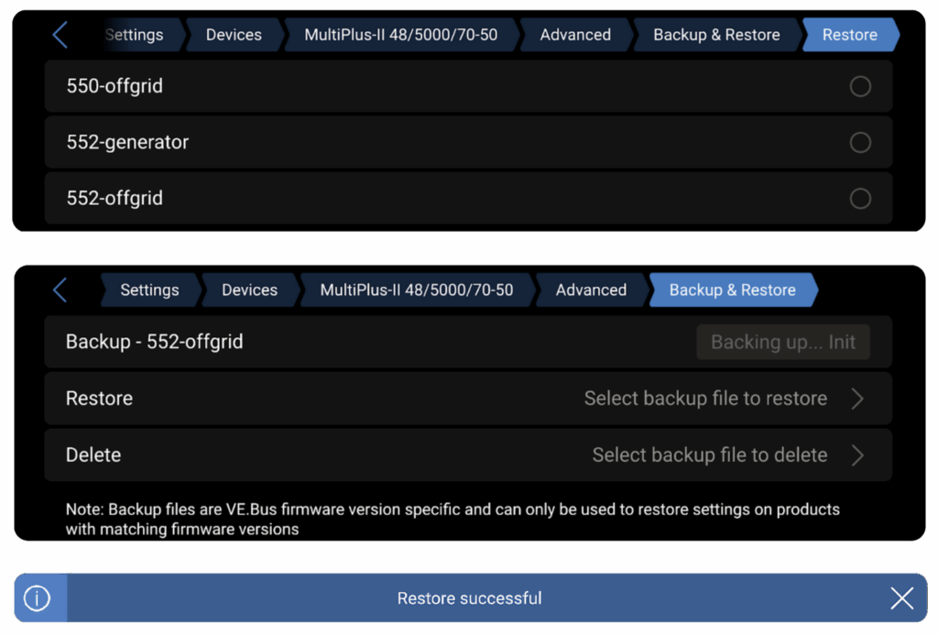Open the Restore chevron arrow
938x635 pixels.
(x=857, y=399)
